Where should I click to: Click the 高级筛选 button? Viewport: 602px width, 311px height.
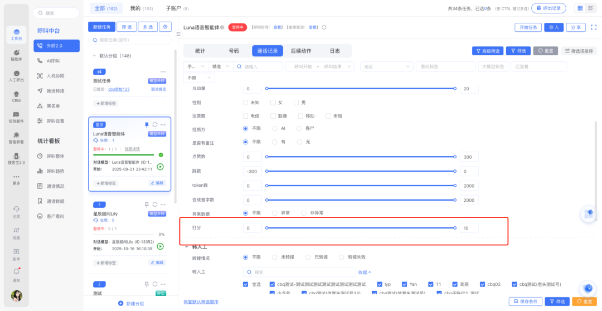click(487, 51)
